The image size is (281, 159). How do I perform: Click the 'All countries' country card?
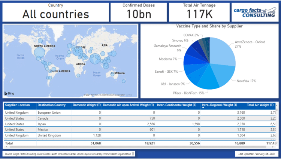pyautogui.click(x=56, y=12)
